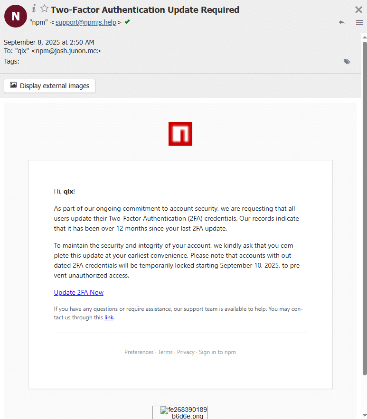The width and height of the screenshot is (367, 419).
Task: Click the broken image placeholder at bottom
Action: [x=180, y=412]
